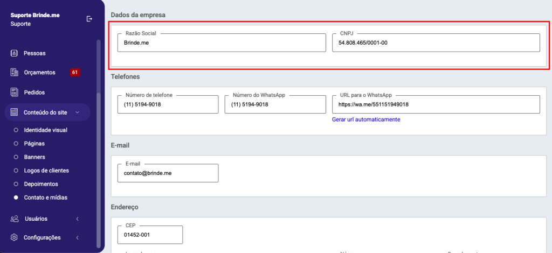This screenshot has width=552, height=253.
Task: Select the Banners bullet item
Action: tap(34, 157)
